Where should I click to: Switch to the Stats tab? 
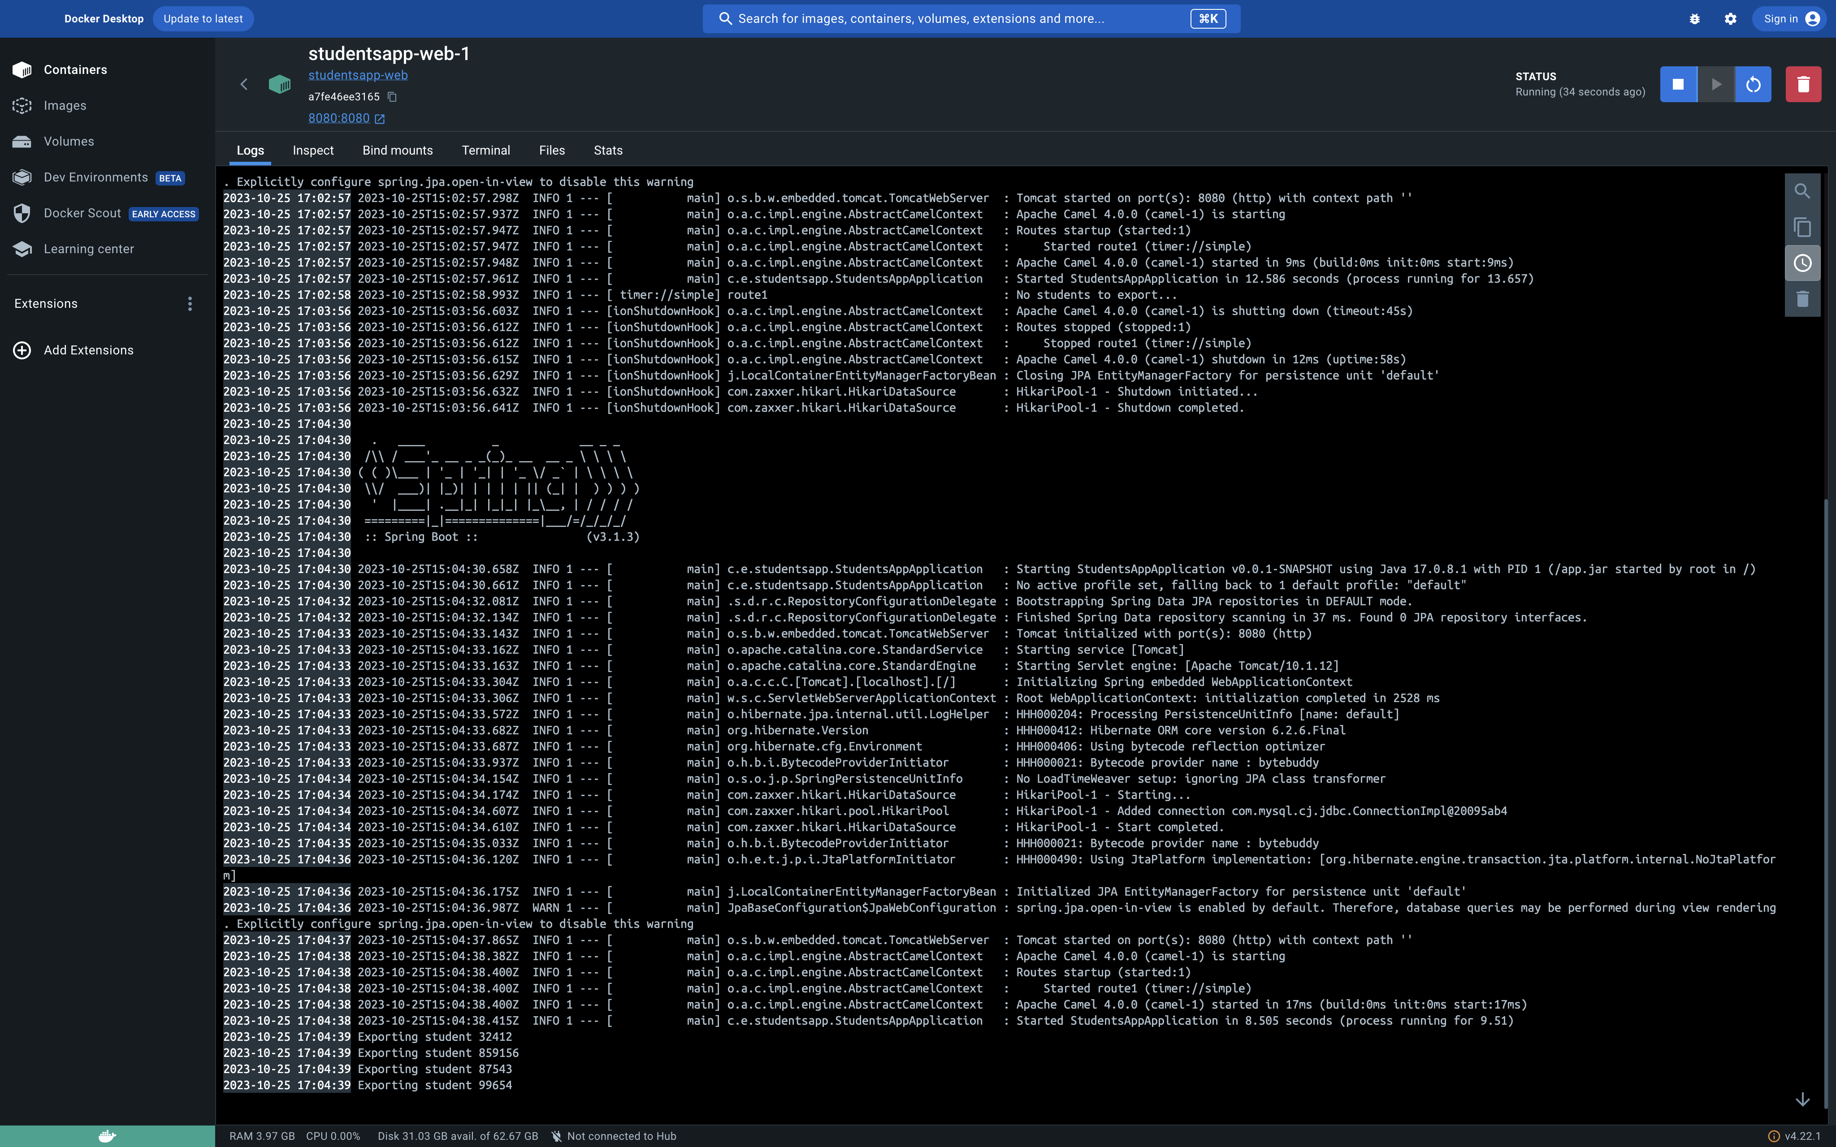point(608,150)
